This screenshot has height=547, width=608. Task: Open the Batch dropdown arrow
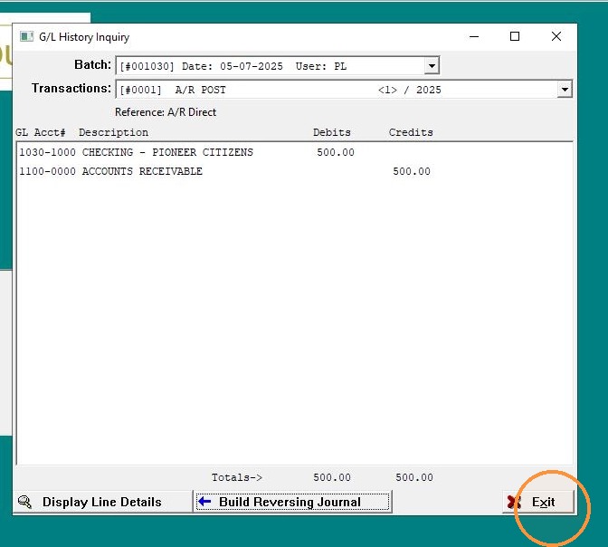tap(432, 66)
